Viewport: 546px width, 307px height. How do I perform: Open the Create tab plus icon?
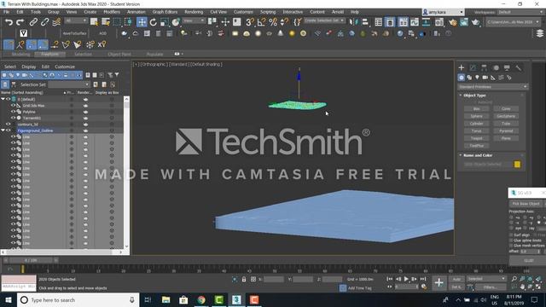[x=462, y=67]
